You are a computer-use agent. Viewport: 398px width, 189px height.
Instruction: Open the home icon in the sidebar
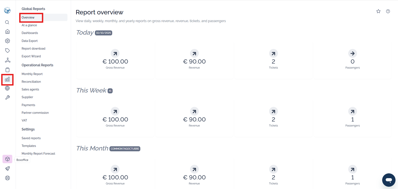tap(7, 32)
